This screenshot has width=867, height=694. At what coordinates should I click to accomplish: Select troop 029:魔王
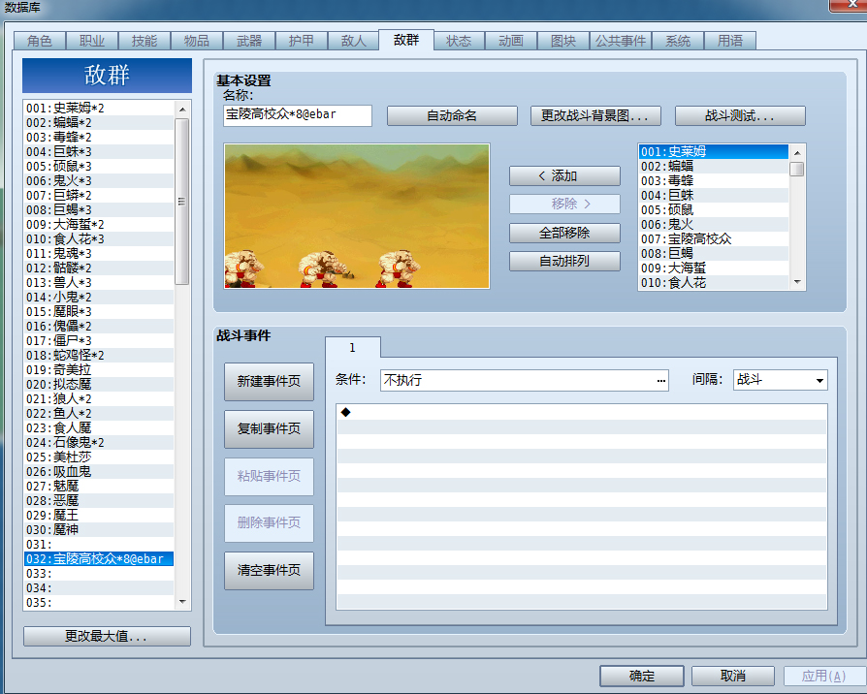pyautogui.click(x=99, y=515)
